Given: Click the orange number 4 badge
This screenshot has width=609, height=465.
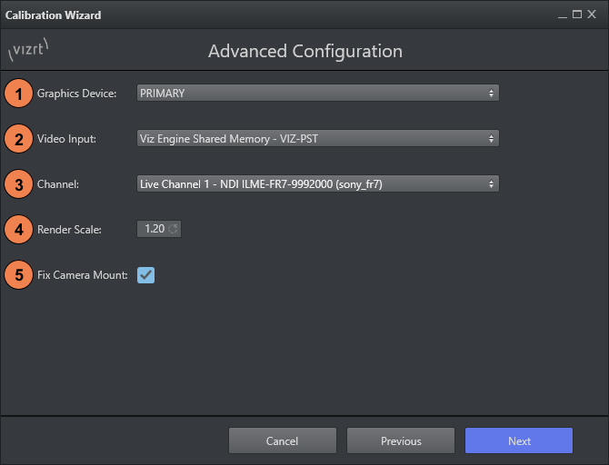Looking at the screenshot, I should [x=18, y=229].
